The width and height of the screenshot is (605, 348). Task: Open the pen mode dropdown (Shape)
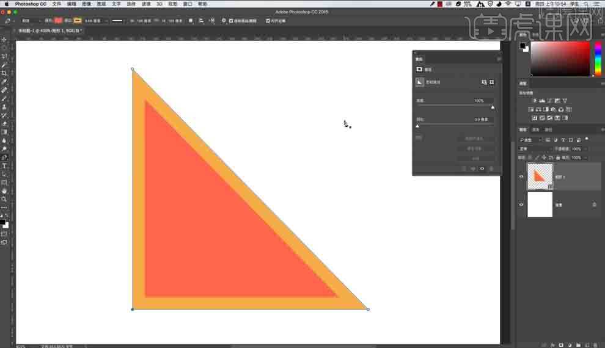31,21
